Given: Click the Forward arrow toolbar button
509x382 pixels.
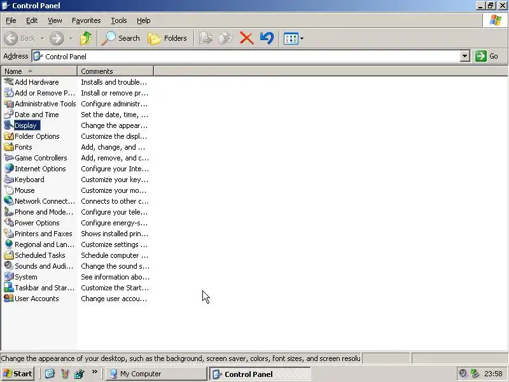Looking at the screenshot, I should click(x=57, y=38).
